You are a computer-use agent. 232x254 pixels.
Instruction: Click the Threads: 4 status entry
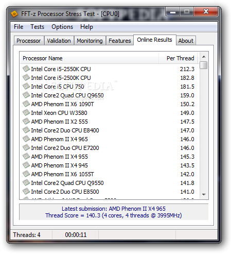(x=27, y=235)
